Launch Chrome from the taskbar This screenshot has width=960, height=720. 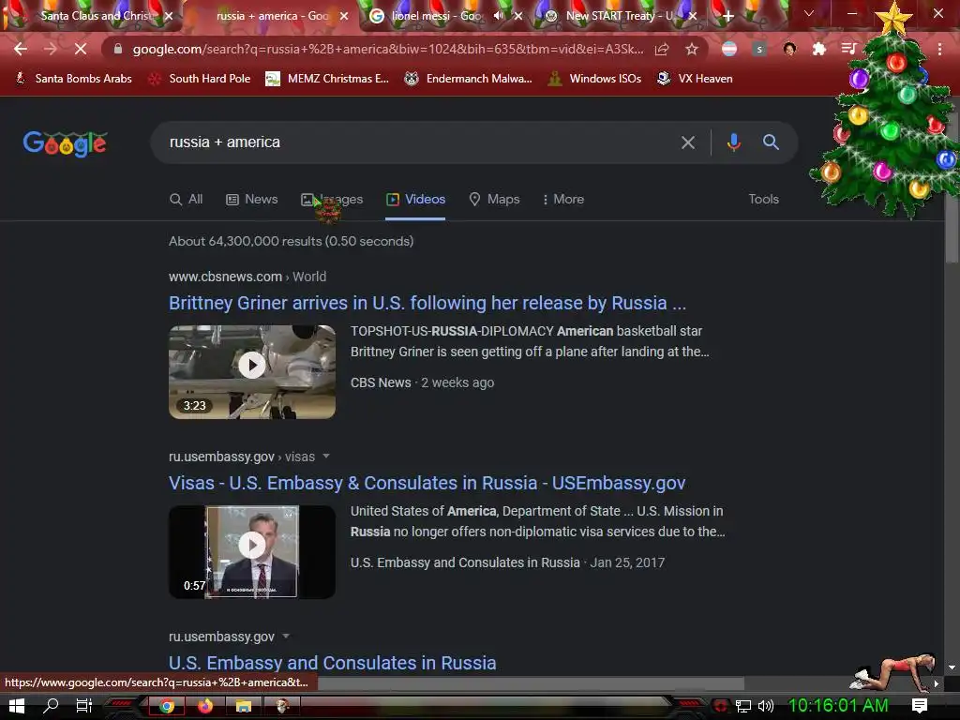coord(167,706)
